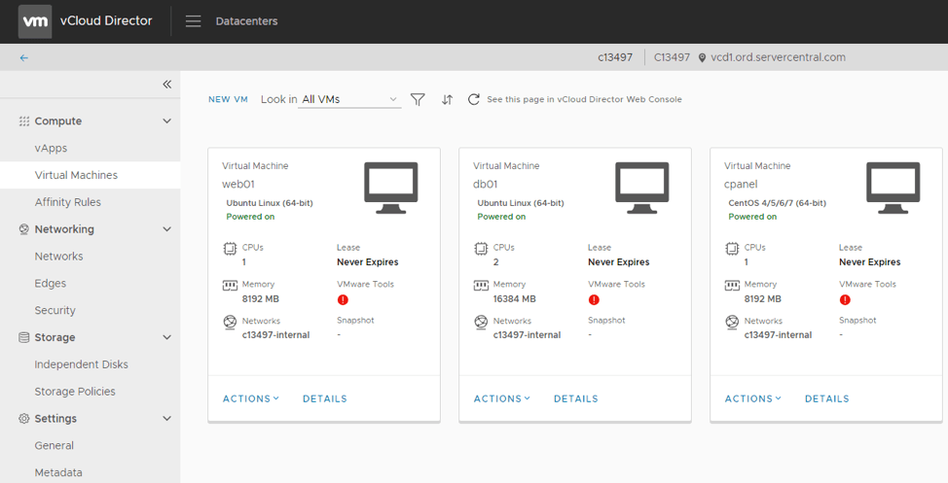Click the filter funnel icon
The width and height of the screenshot is (948, 483).
418,100
